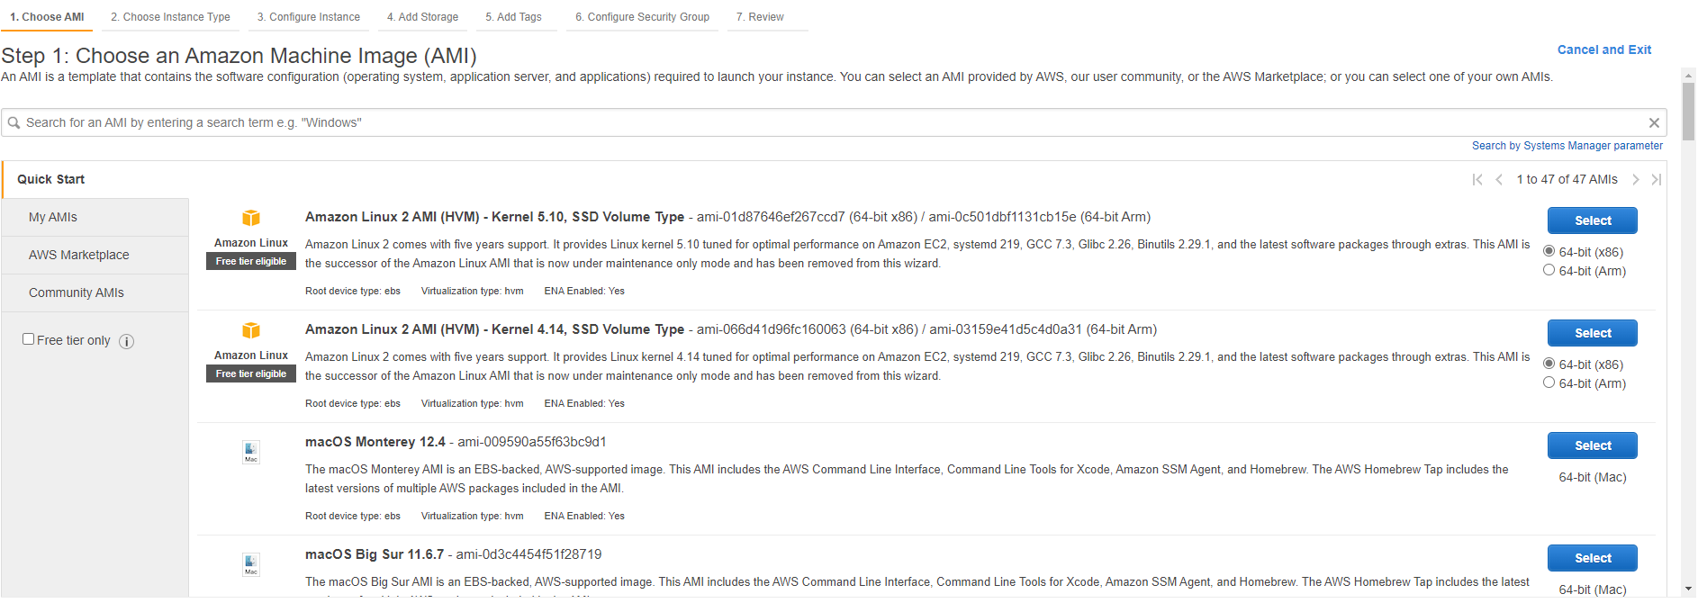
Task: Open the 6. Configure Security Group tab
Action: pyautogui.click(x=642, y=17)
